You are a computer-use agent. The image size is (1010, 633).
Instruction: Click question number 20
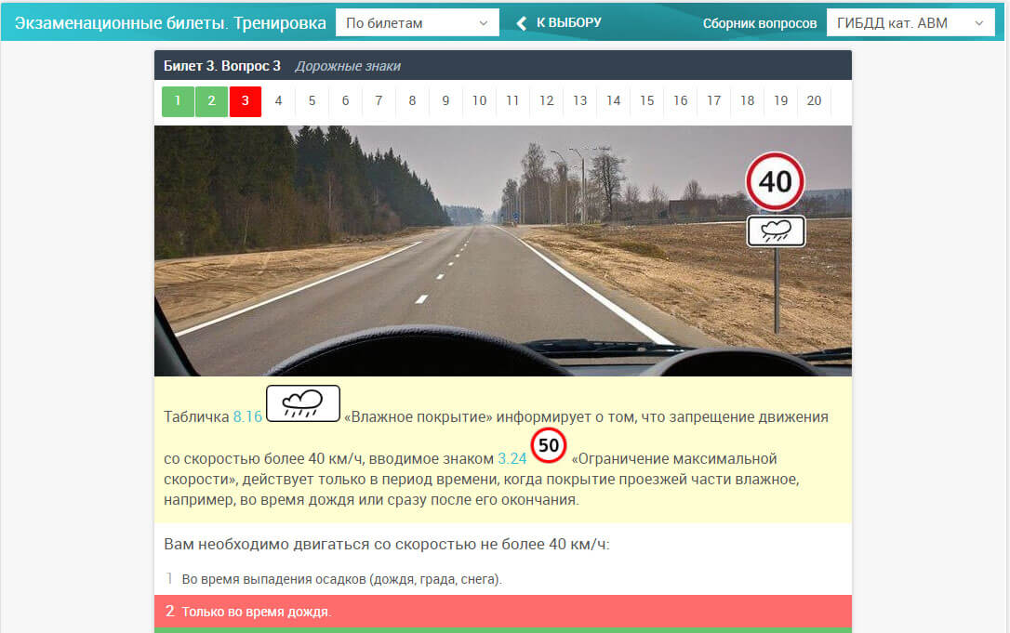(814, 101)
